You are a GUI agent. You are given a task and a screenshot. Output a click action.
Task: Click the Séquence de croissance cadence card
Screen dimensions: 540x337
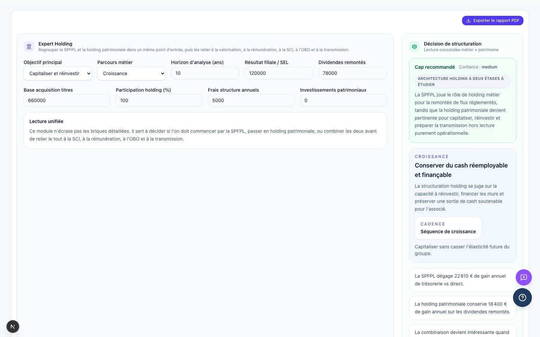coord(448,228)
